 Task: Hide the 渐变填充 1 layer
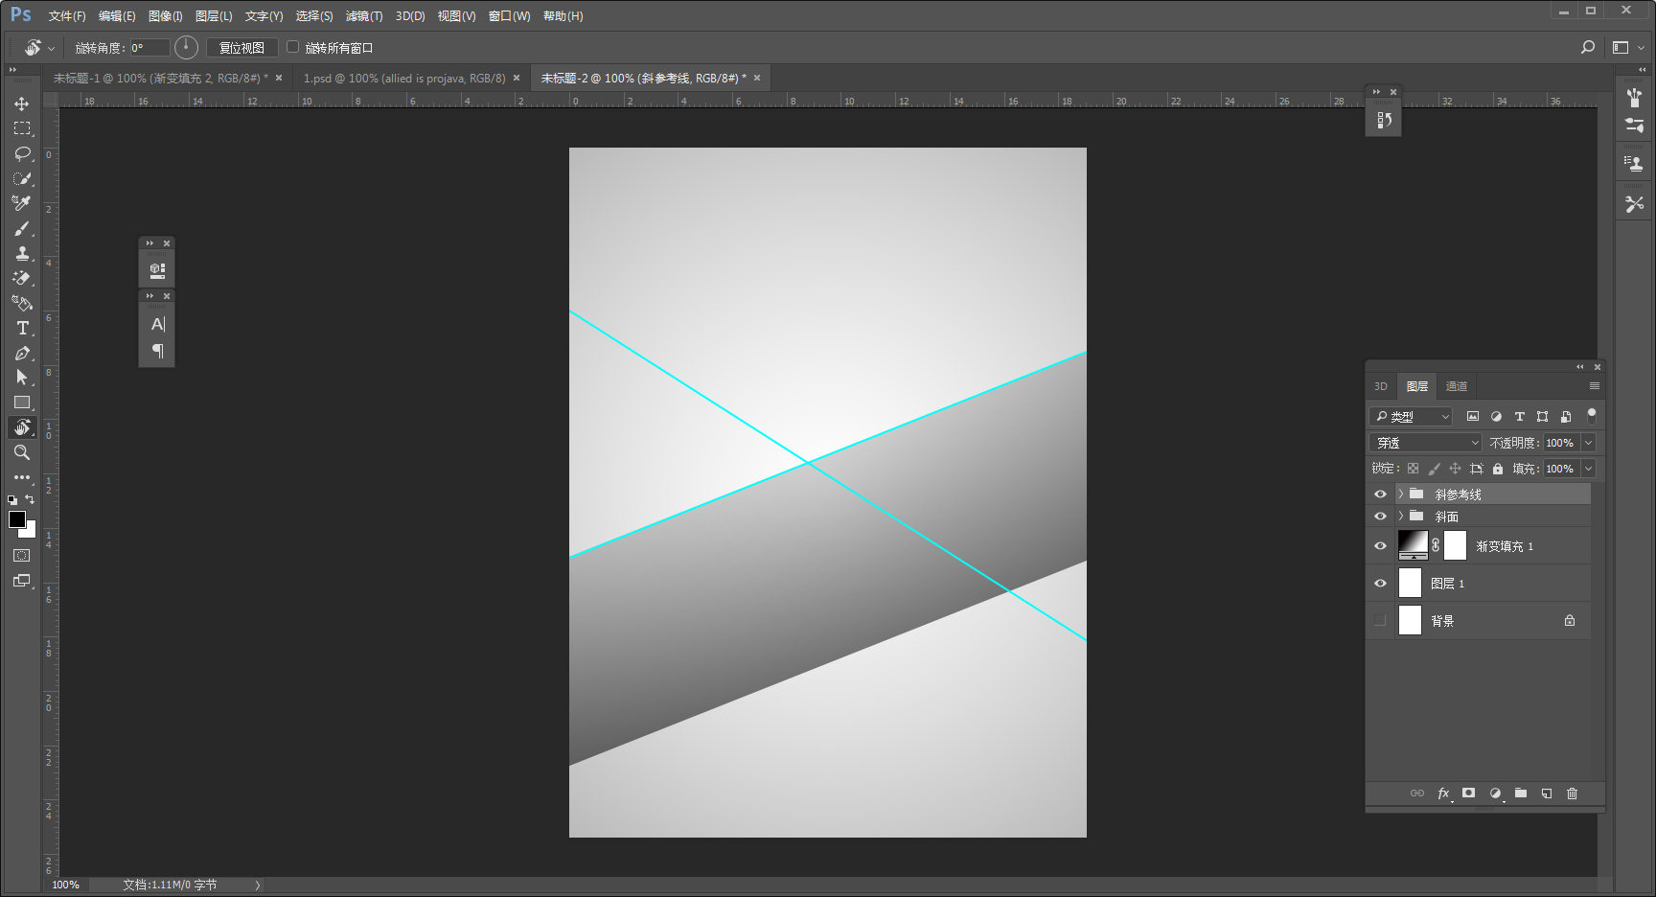coord(1380,546)
